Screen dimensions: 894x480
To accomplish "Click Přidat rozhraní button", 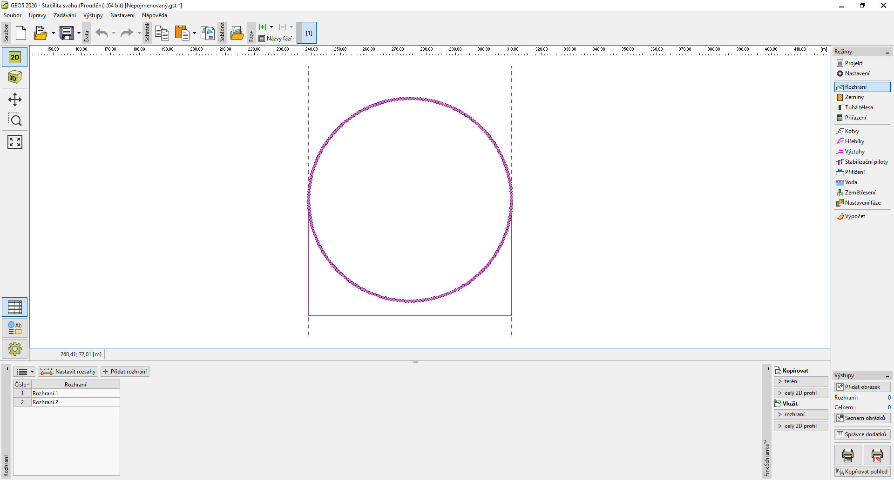I will (x=125, y=372).
